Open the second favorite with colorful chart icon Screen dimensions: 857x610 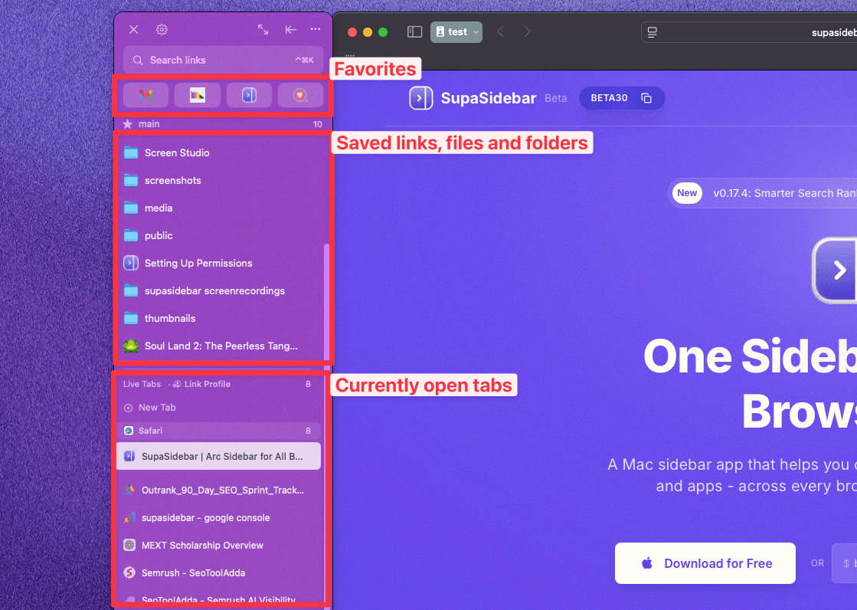tap(198, 95)
